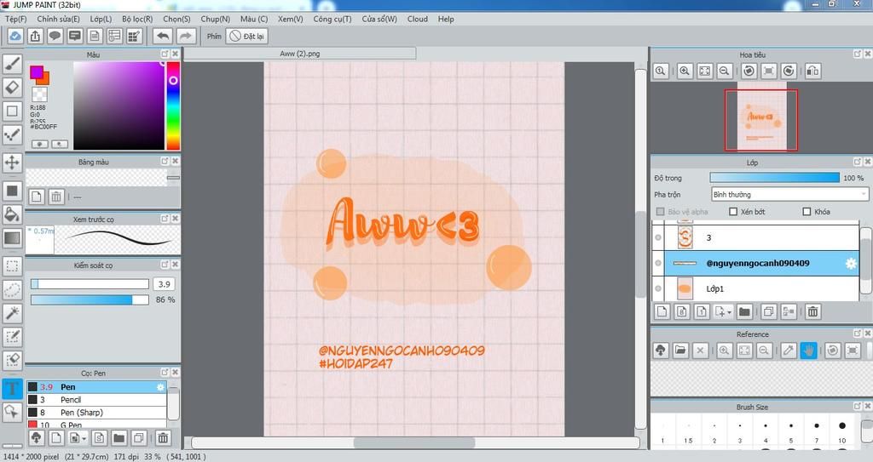
Task: Toggle visibility of Lớp1 layer
Action: click(658, 288)
